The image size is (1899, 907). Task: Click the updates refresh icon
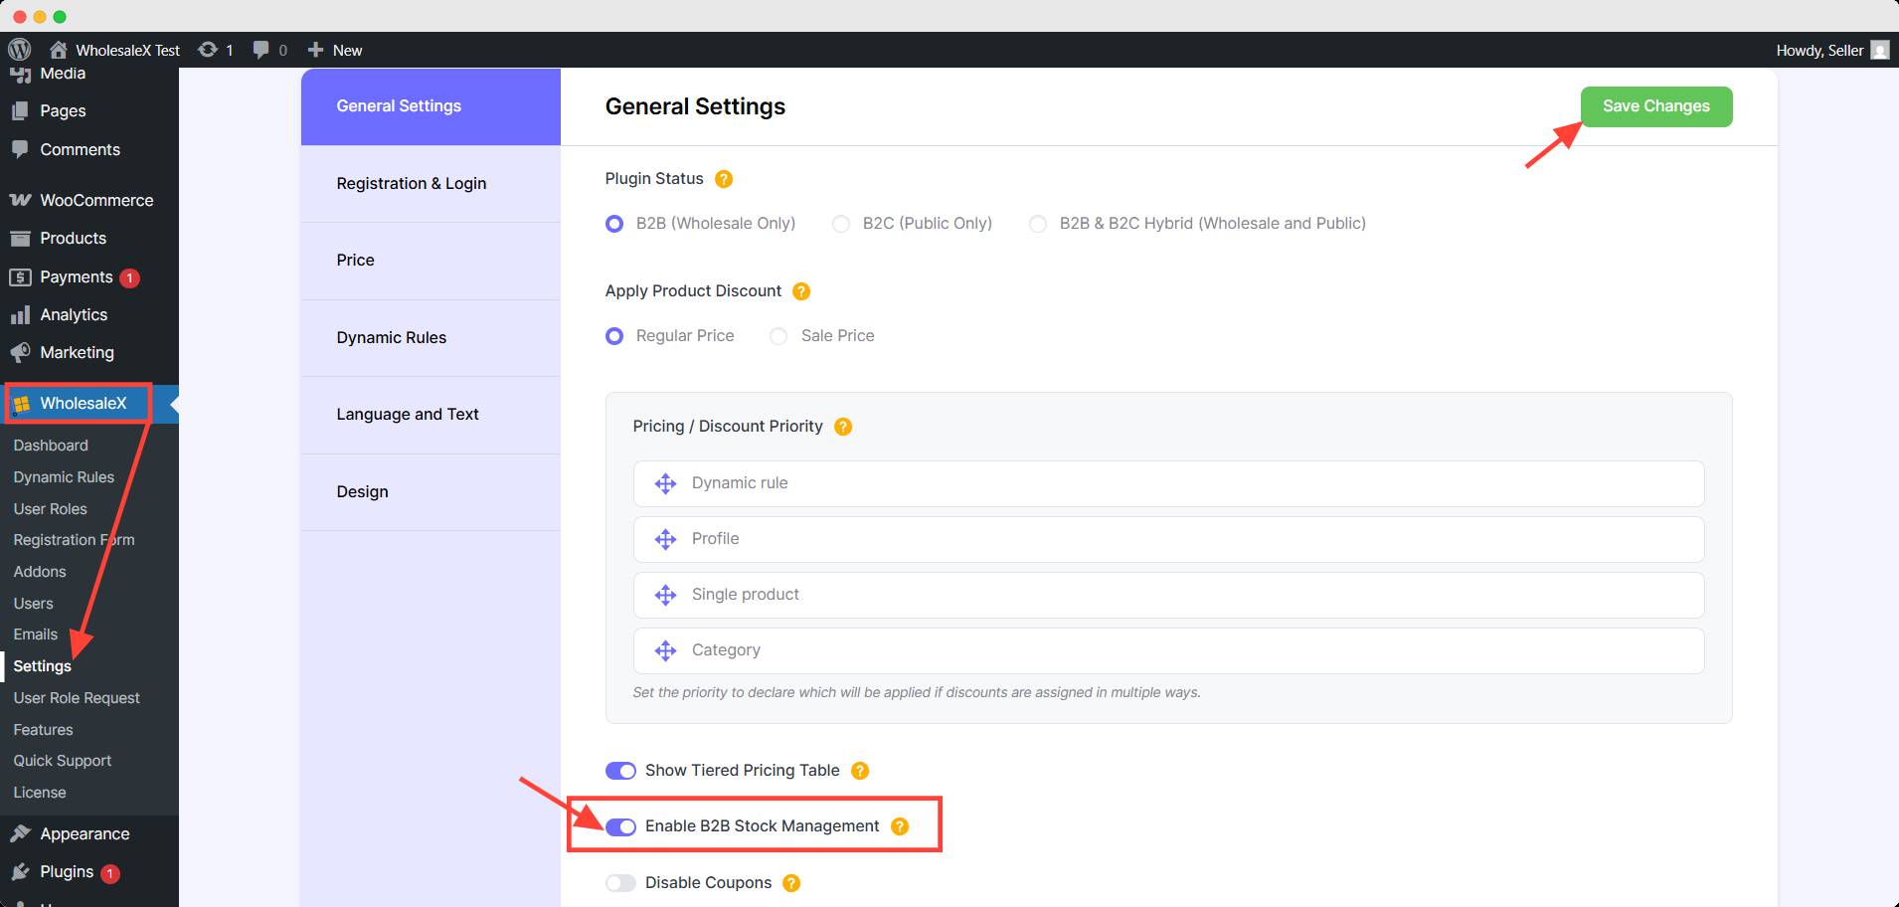pos(207,50)
